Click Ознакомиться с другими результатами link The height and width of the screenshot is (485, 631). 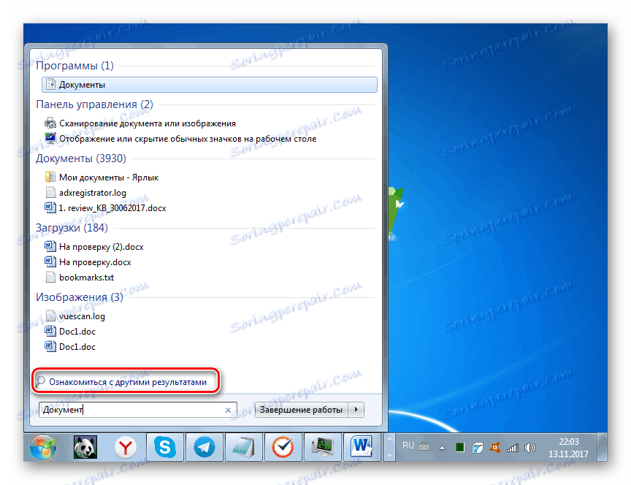[x=128, y=382]
